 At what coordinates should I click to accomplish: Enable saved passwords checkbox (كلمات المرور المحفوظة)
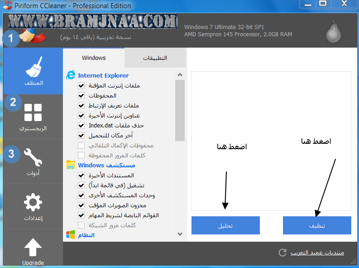81,156
